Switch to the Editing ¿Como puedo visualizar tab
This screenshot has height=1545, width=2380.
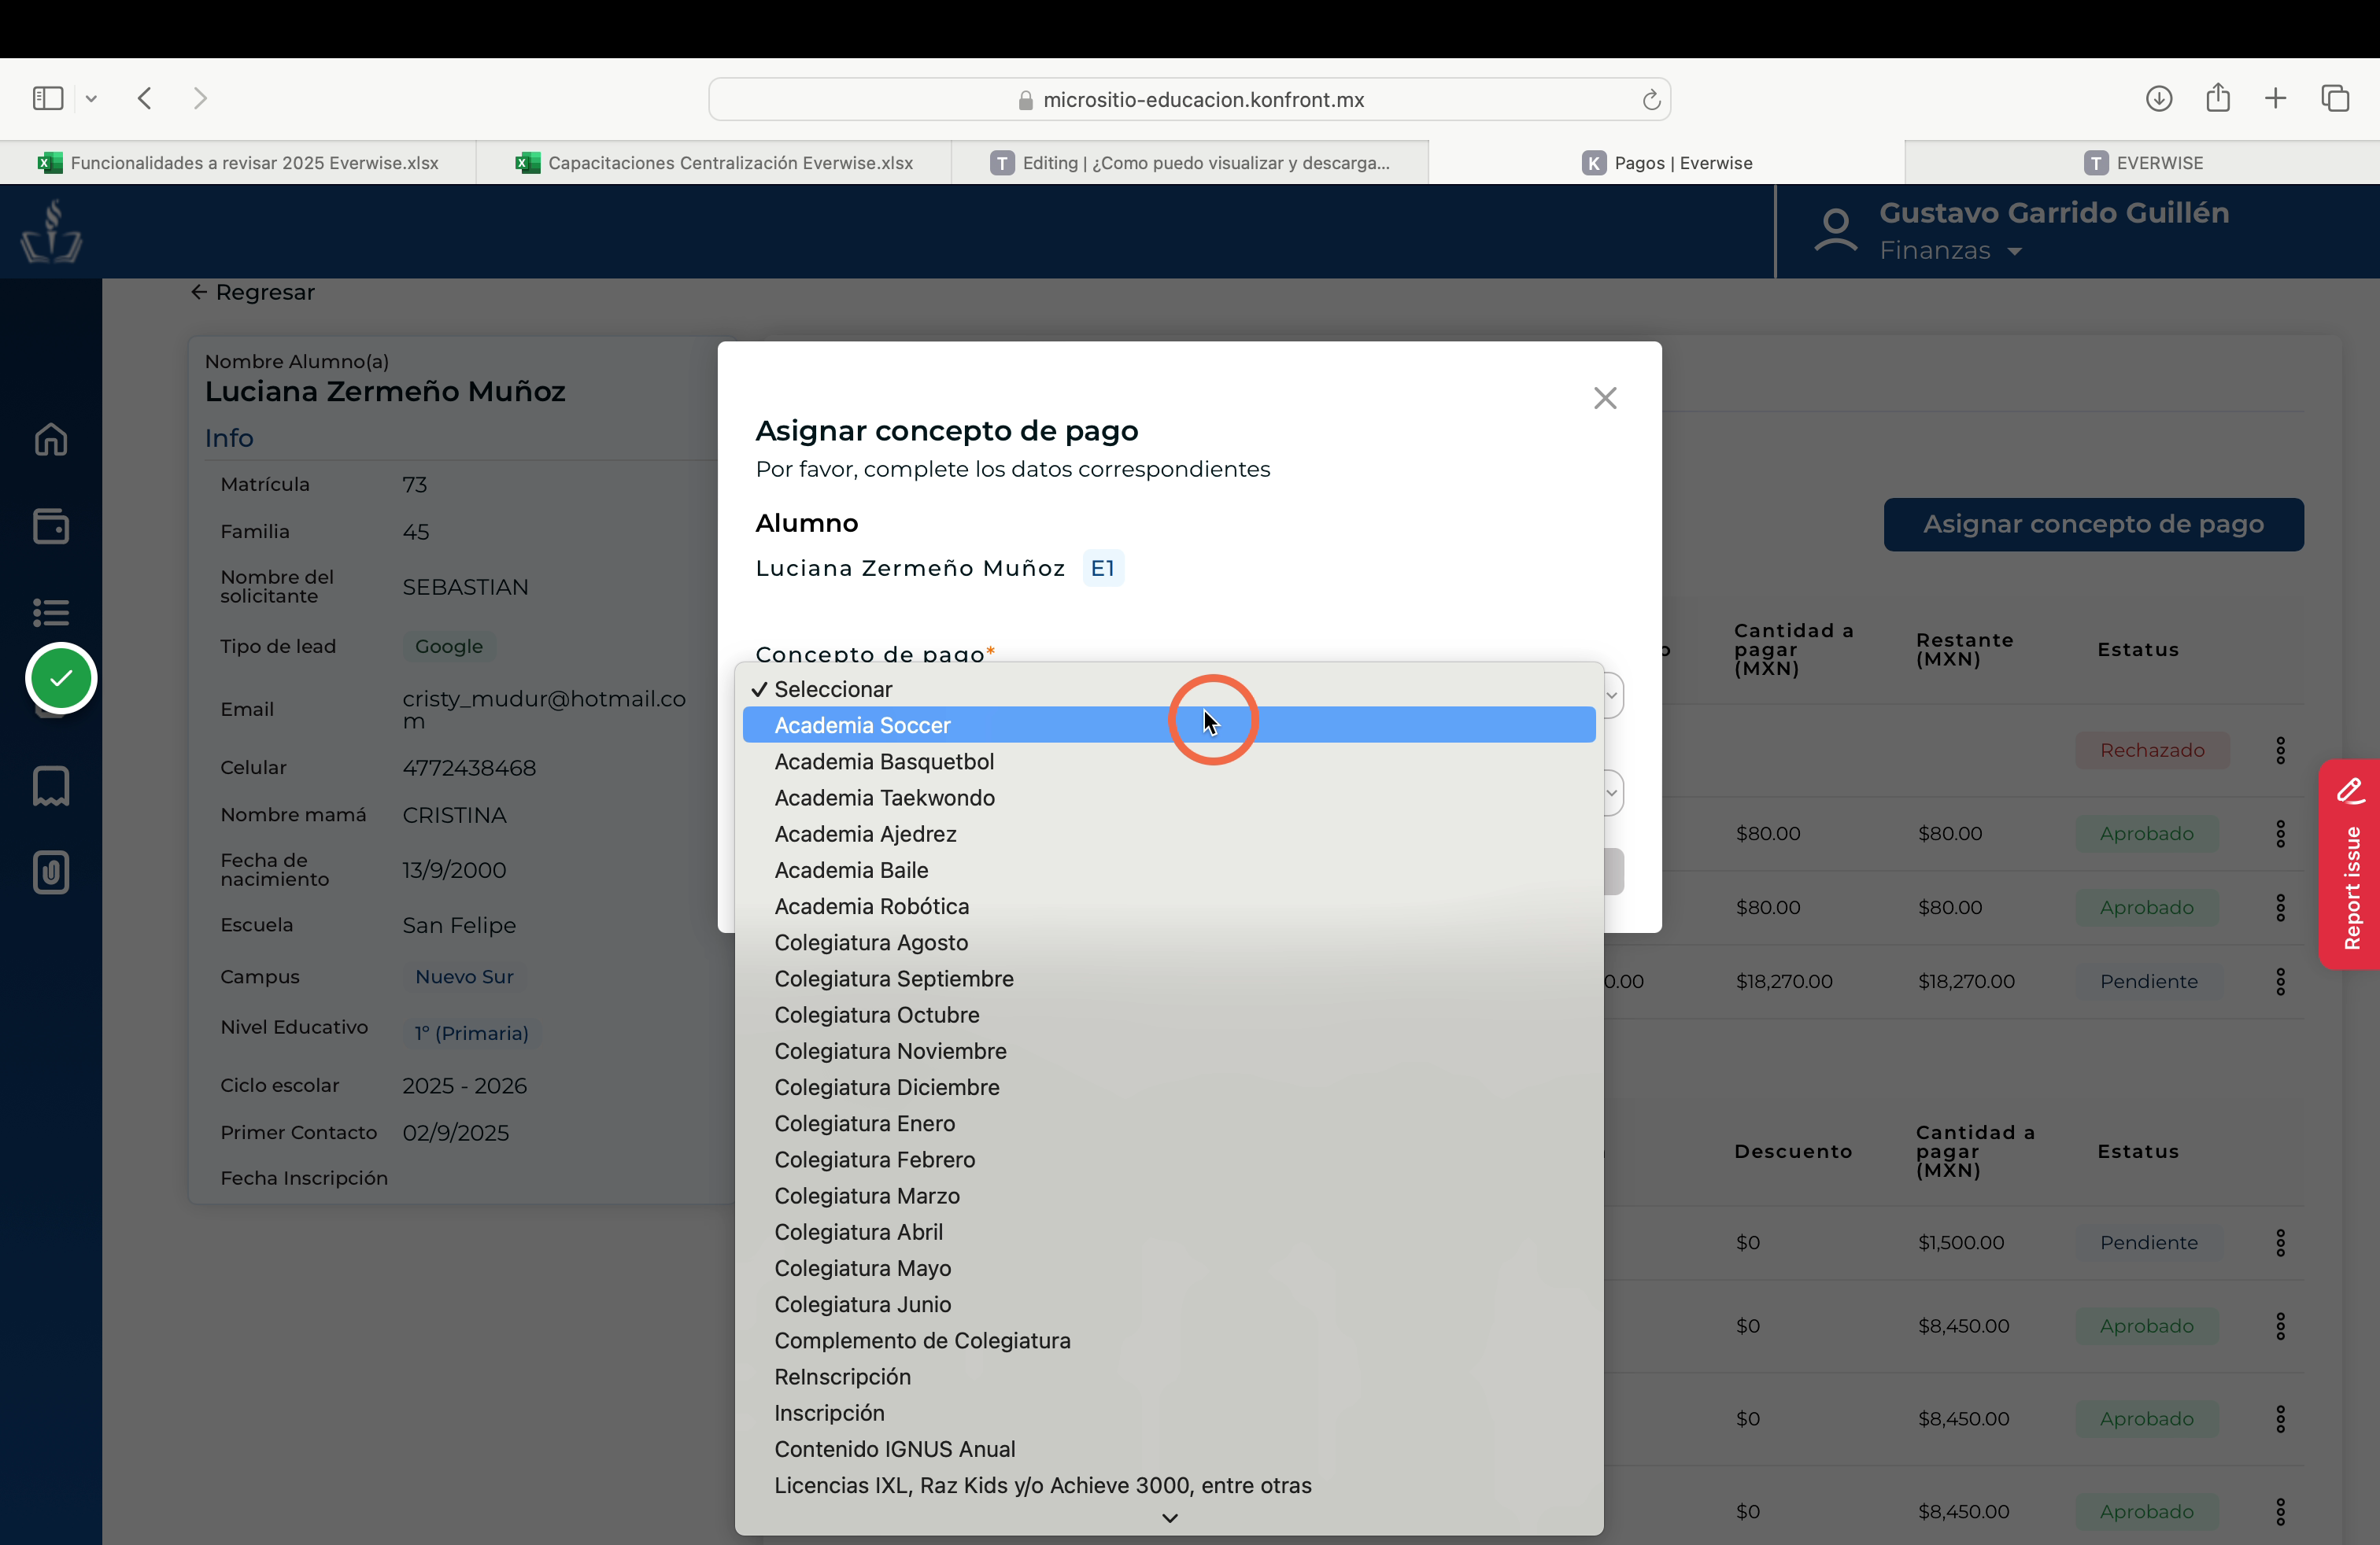[1190, 163]
